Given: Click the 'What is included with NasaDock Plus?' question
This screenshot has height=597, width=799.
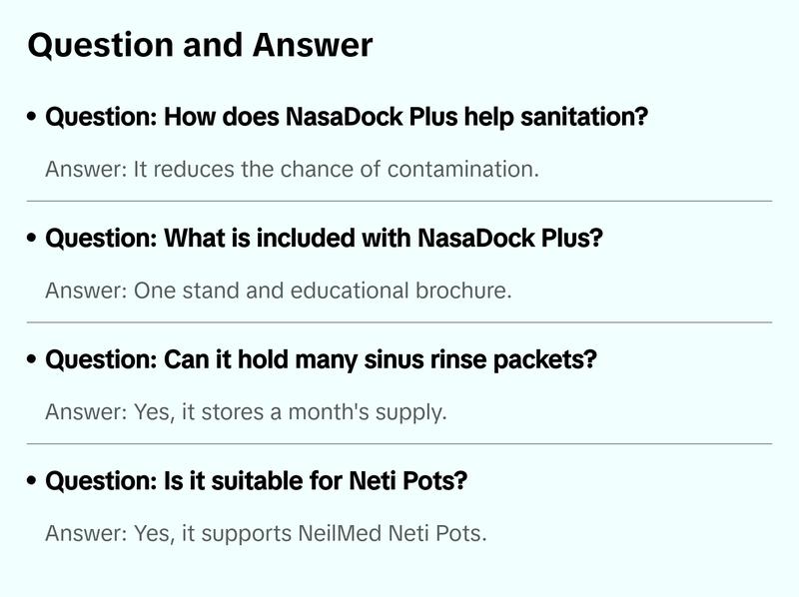Looking at the screenshot, I should pos(325,239).
